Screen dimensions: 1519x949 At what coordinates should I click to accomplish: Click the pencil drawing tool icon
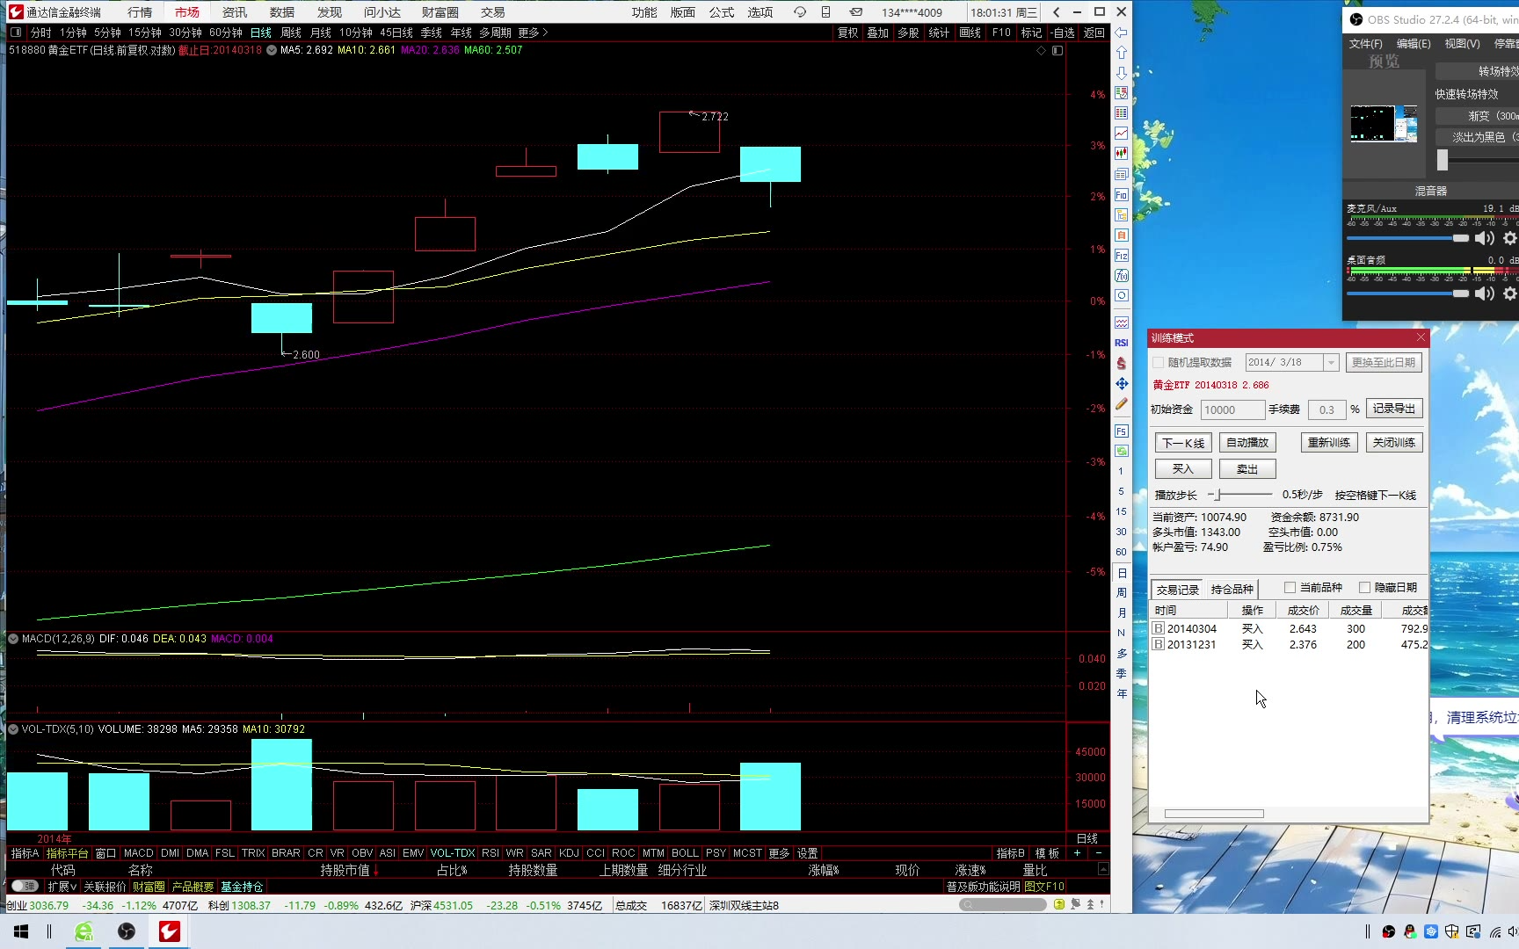pos(1121,404)
